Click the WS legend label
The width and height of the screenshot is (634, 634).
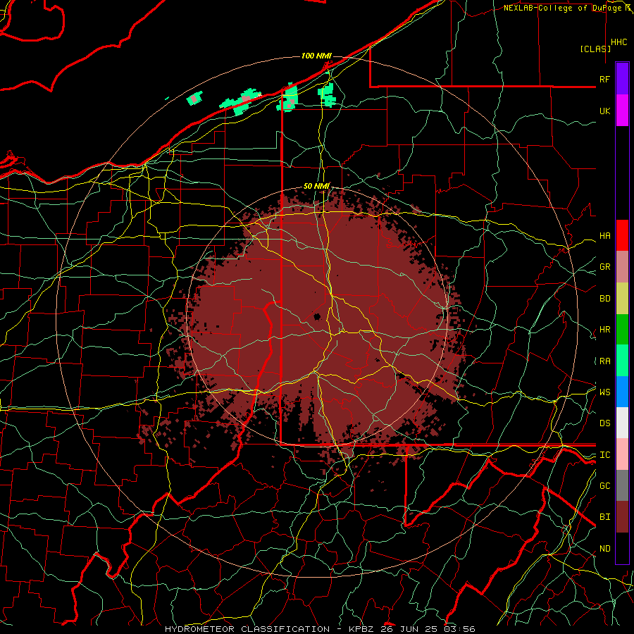(x=605, y=392)
